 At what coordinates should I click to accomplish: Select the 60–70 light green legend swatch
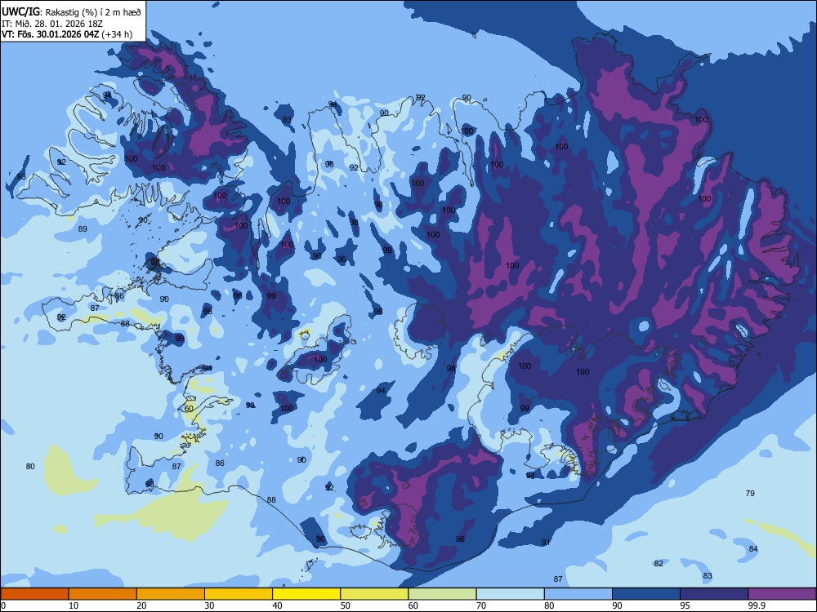(442, 594)
